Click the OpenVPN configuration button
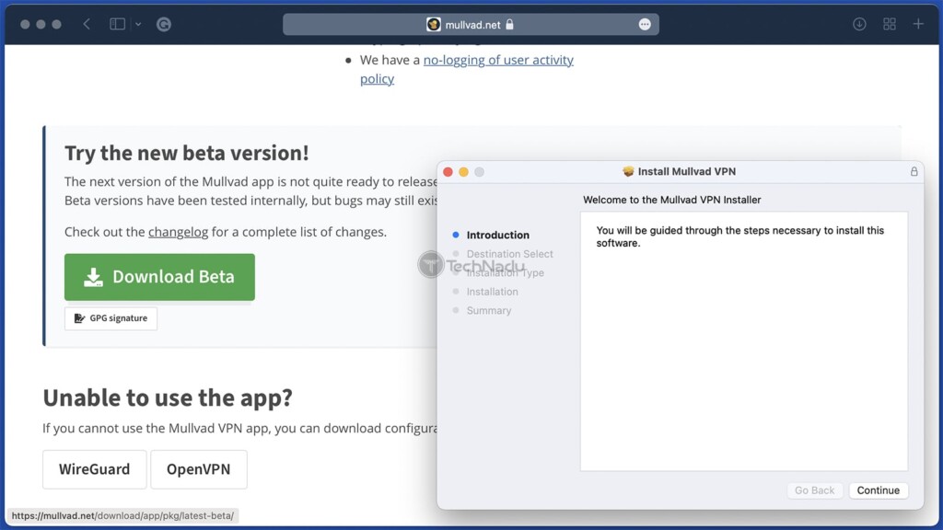The width and height of the screenshot is (943, 530). [x=199, y=469]
